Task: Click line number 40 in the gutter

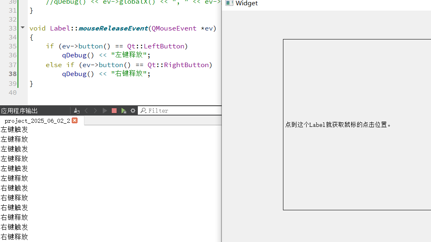Action: (13, 93)
